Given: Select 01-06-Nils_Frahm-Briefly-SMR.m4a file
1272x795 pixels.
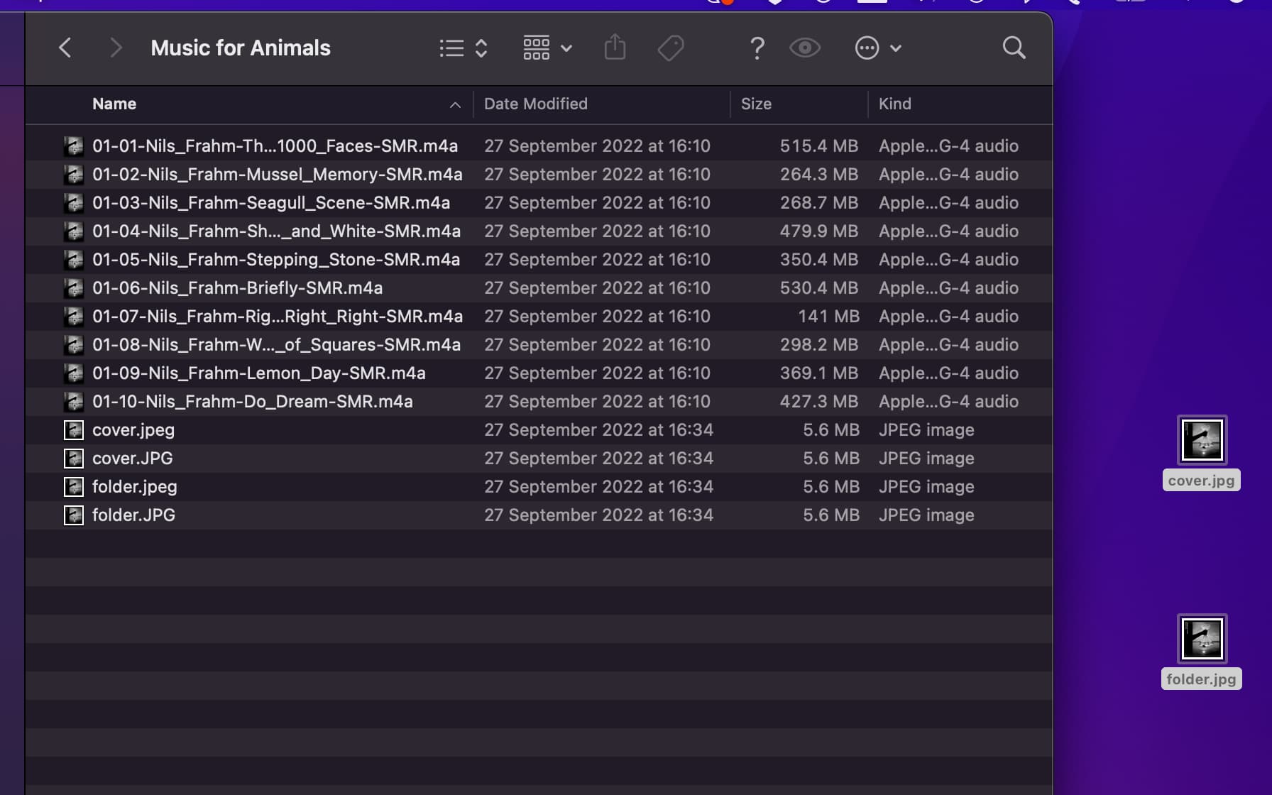Looking at the screenshot, I should [237, 288].
